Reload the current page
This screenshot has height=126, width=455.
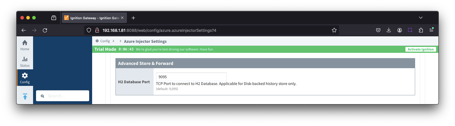(x=45, y=30)
